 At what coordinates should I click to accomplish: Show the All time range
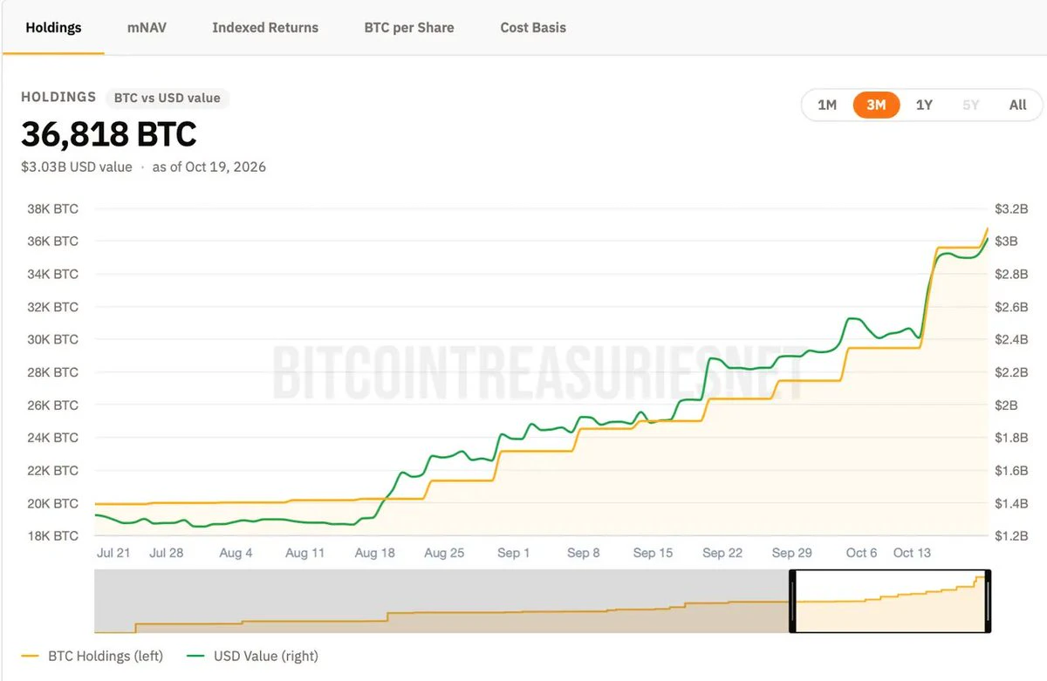(x=1017, y=105)
